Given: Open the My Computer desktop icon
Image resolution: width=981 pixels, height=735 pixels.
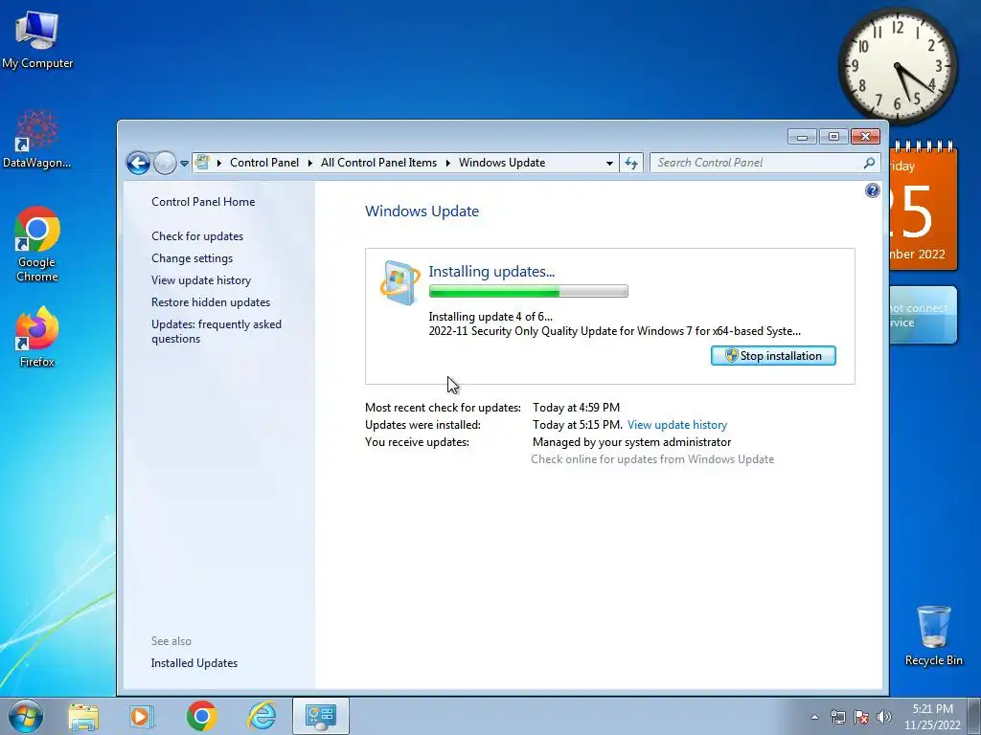Looking at the screenshot, I should (x=37, y=40).
